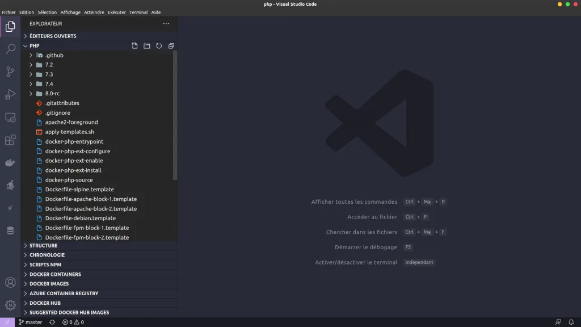This screenshot has height=327, width=581.
Task: Click the New File icon in PHP header
Action: pos(134,46)
